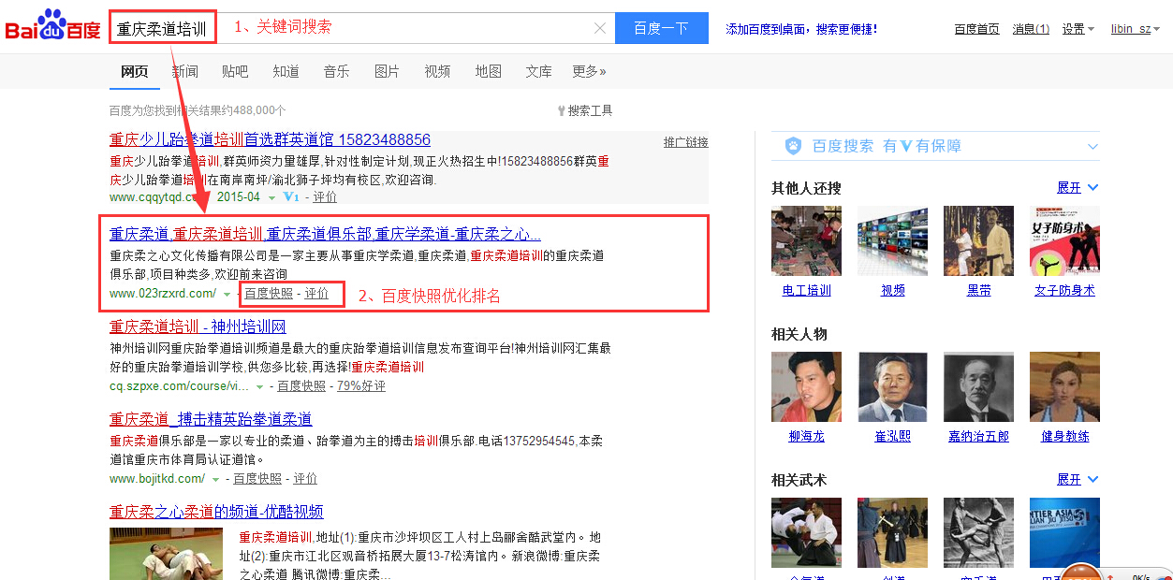Click the 百度搜索 shield paw icon
Viewport: 1173px width, 580px height.
coord(793,146)
